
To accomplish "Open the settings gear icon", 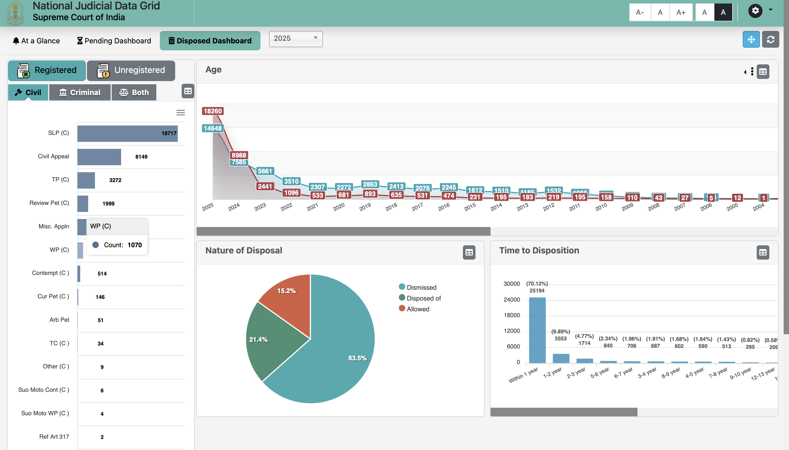I will click(755, 11).
